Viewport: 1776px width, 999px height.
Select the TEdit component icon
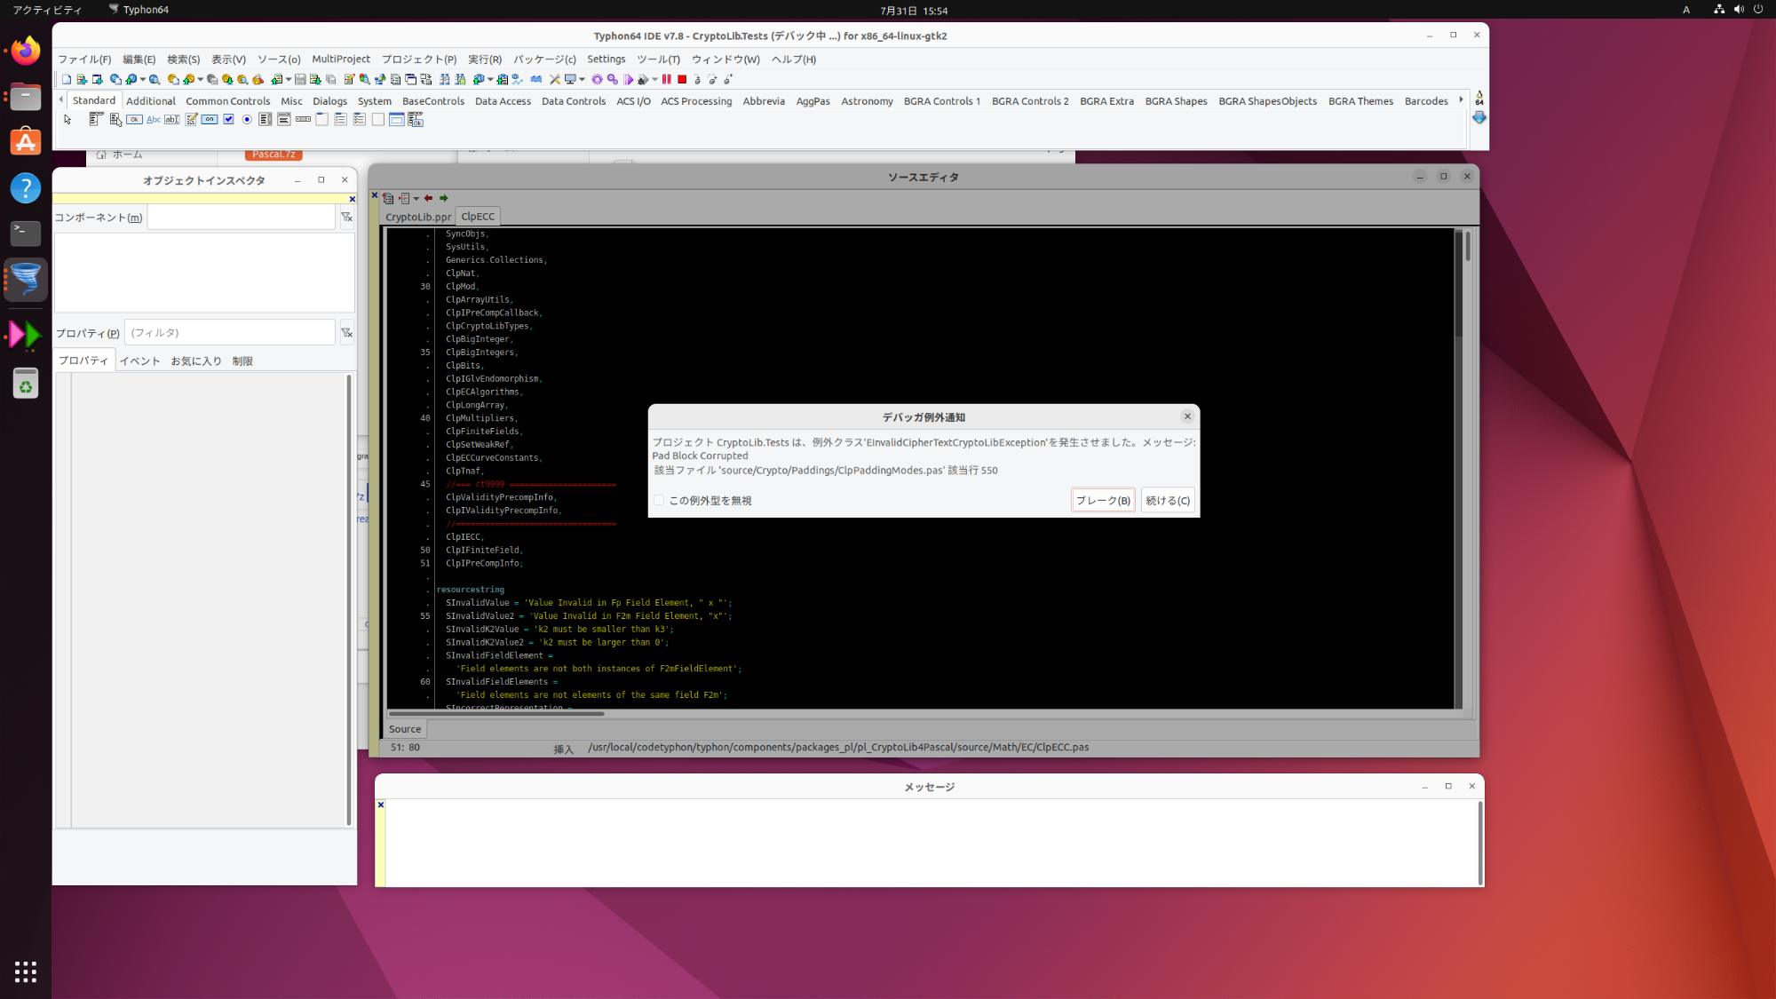(x=171, y=119)
